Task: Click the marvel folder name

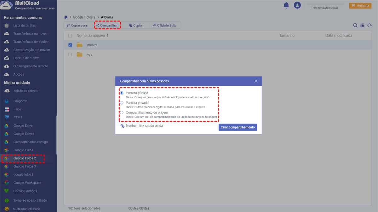Action: tap(92, 45)
